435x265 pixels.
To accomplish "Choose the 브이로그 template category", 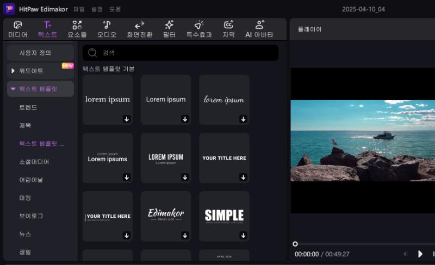I will coord(31,216).
